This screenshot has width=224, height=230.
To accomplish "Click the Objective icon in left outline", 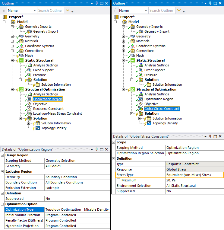I will point(30,104).
